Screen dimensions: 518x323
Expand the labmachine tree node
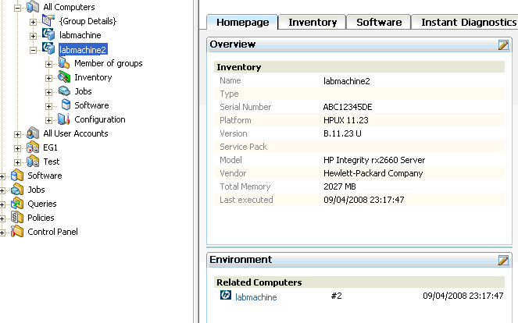click(33, 37)
